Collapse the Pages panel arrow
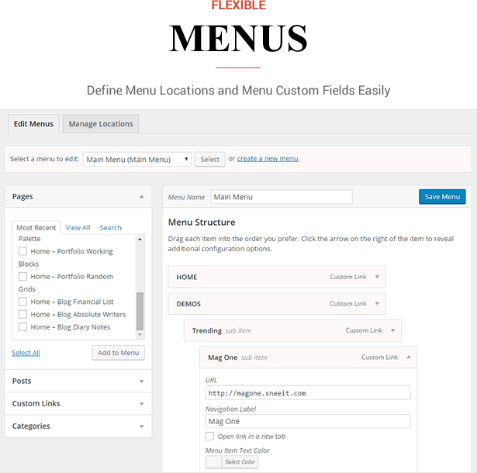477x473 pixels. click(141, 197)
